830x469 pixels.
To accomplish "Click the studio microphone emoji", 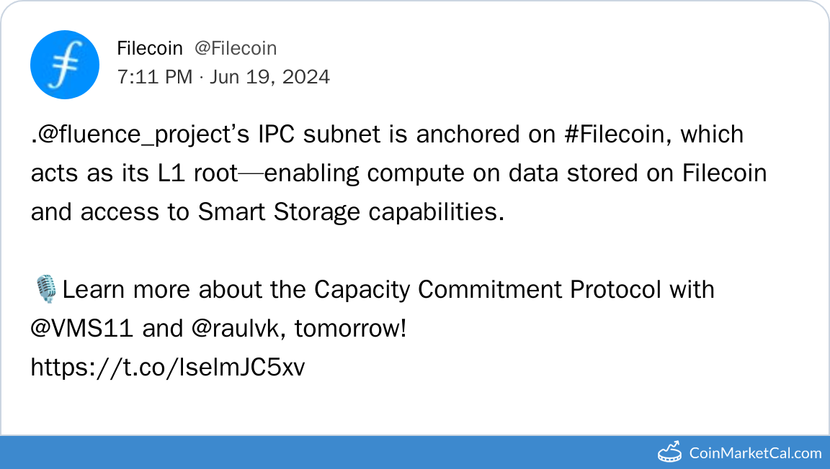I will pos(45,290).
